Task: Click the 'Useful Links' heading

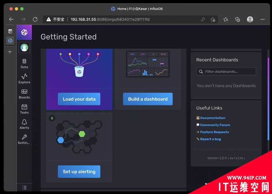Action: point(209,108)
